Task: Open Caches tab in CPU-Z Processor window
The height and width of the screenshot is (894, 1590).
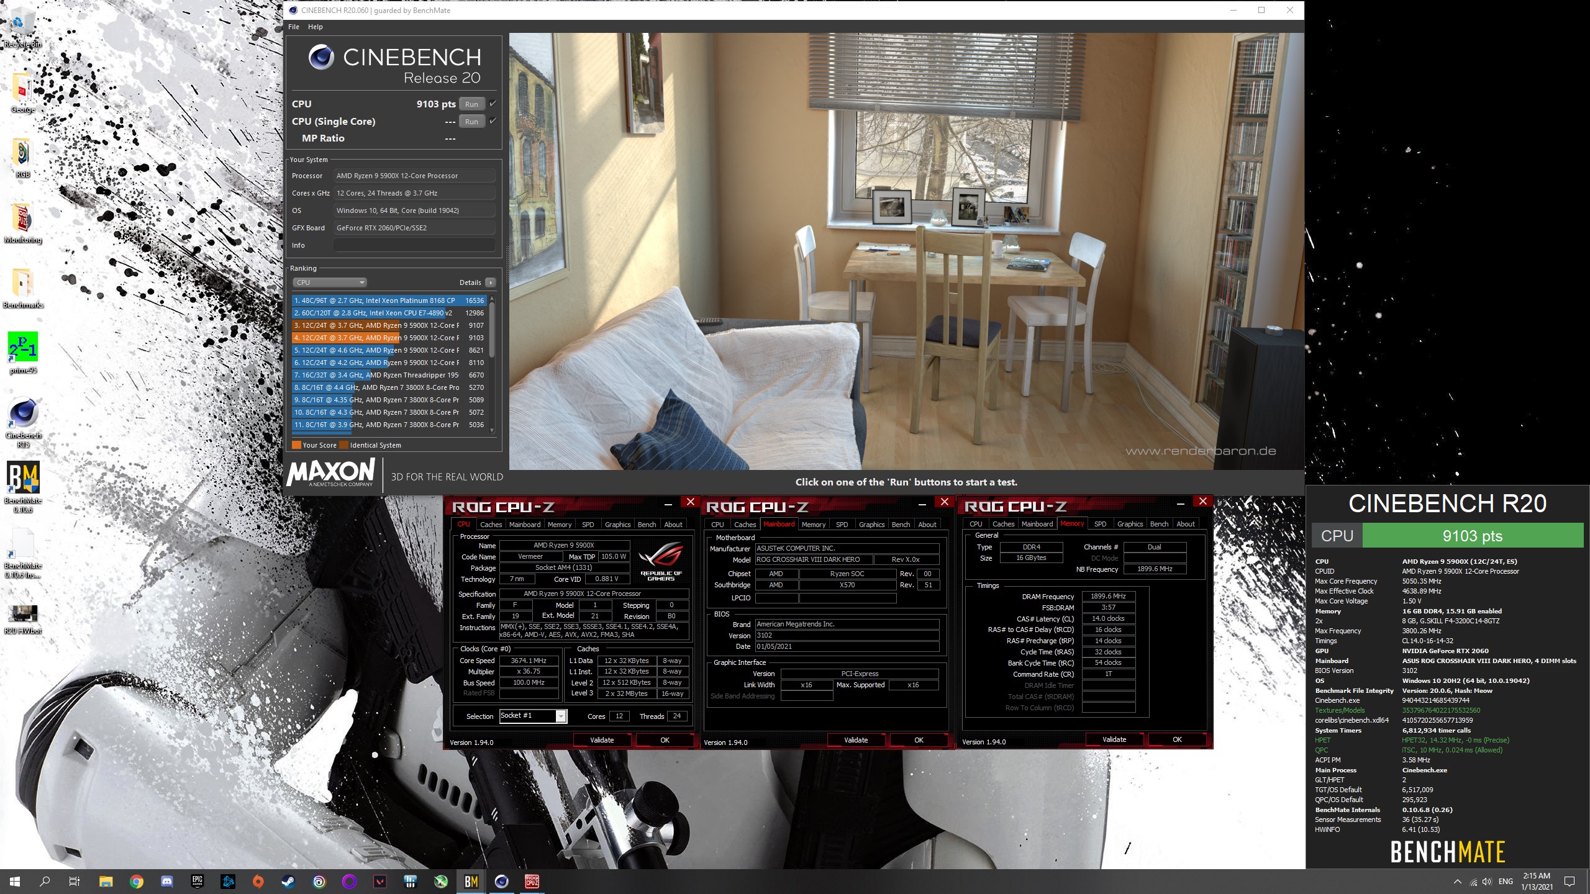Action: pyautogui.click(x=491, y=525)
